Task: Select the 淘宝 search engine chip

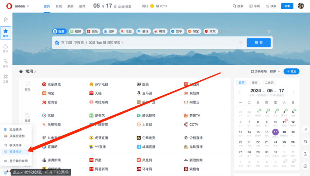Action: pos(194,31)
